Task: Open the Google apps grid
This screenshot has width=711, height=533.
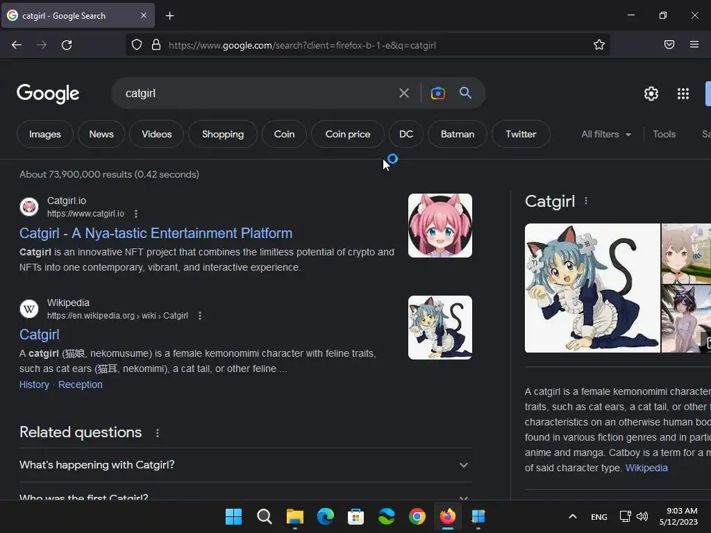Action: point(683,94)
